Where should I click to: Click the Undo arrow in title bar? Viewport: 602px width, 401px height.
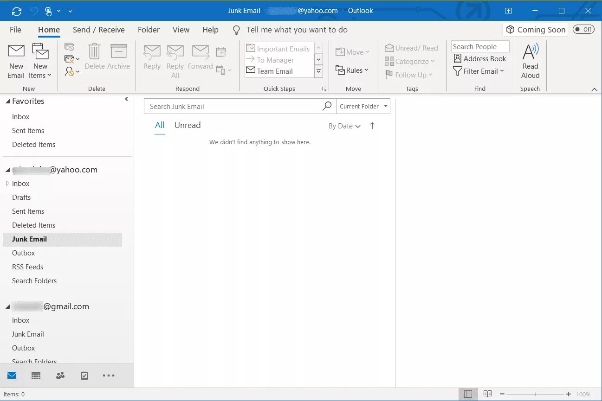pyautogui.click(x=33, y=11)
